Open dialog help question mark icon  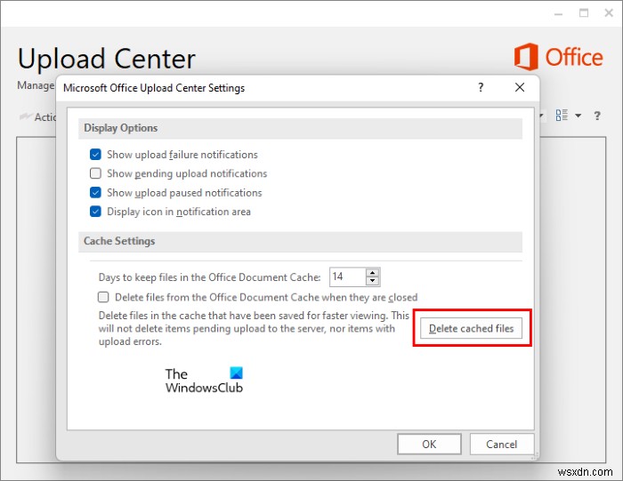click(481, 87)
